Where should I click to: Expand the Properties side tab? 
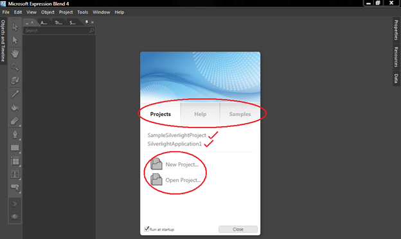[x=396, y=30]
